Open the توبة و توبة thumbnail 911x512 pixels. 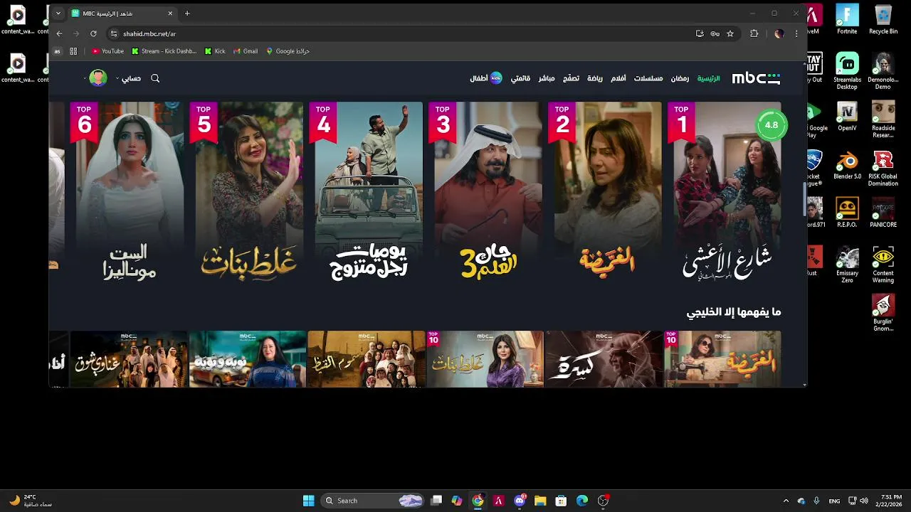point(247,359)
